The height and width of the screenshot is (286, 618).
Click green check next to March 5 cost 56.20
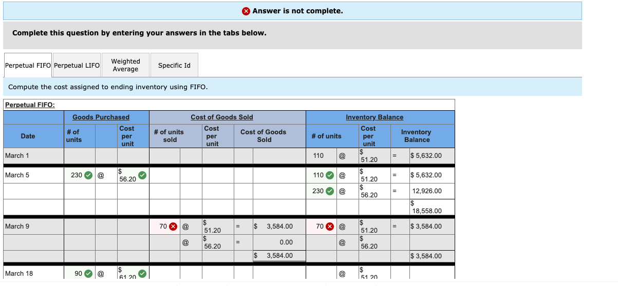click(x=142, y=175)
